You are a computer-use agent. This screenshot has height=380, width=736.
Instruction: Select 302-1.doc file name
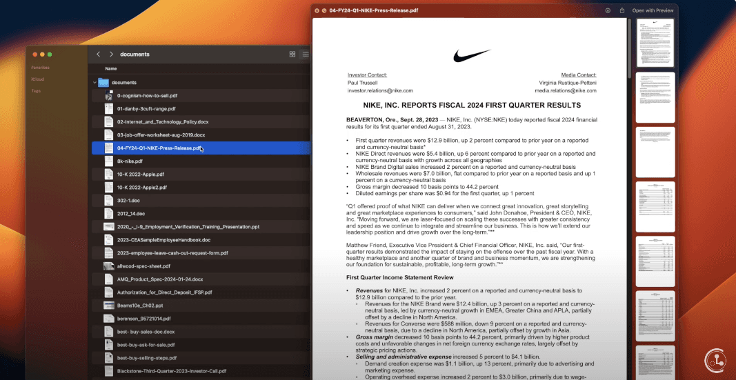point(128,201)
